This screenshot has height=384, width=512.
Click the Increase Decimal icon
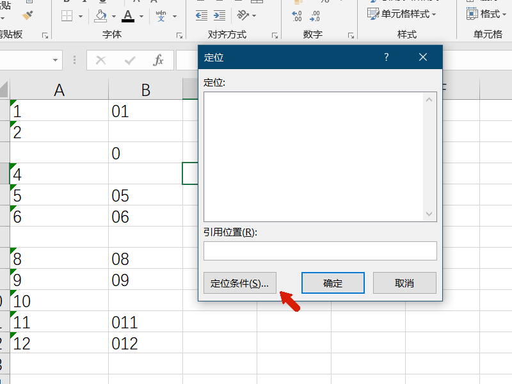click(x=295, y=16)
